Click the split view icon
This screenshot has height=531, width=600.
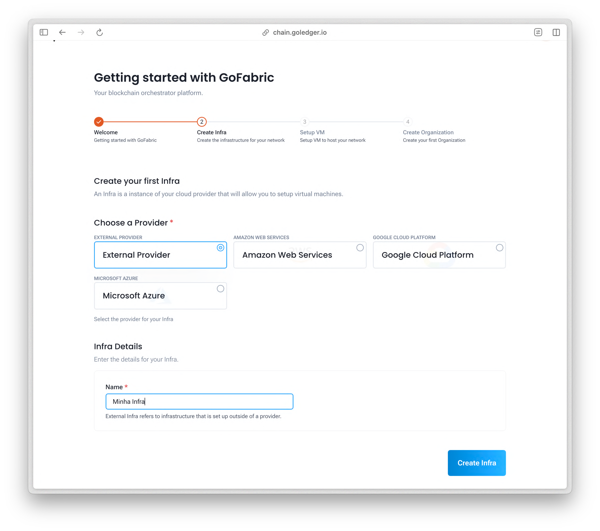[x=556, y=32]
